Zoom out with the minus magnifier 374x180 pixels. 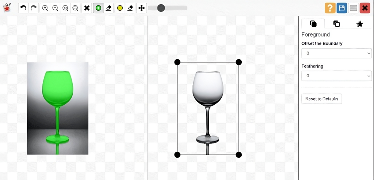pos(55,8)
